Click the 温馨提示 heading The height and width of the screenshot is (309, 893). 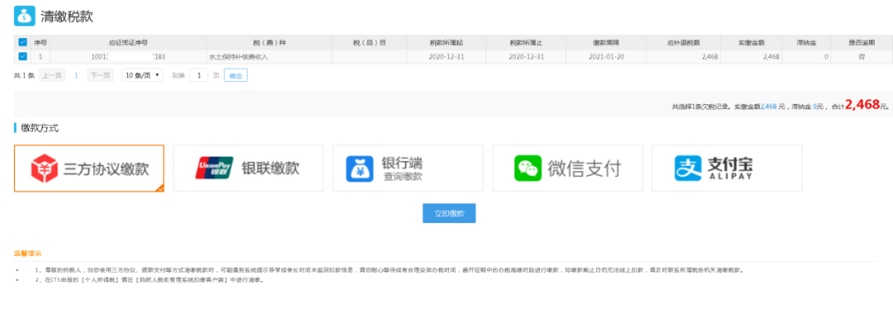[x=27, y=253]
